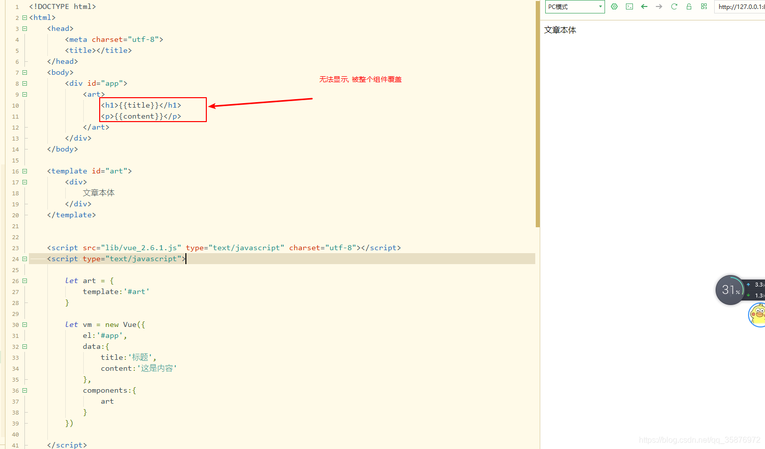Click the closing </head> tag on line 6
This screenshot has height=449, width=765.
pyautogui.click(x=62, y=61)
